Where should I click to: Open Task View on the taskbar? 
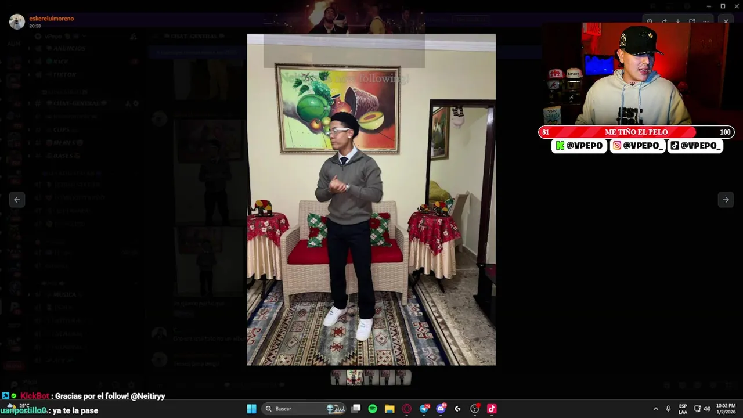tap(356, 409)
